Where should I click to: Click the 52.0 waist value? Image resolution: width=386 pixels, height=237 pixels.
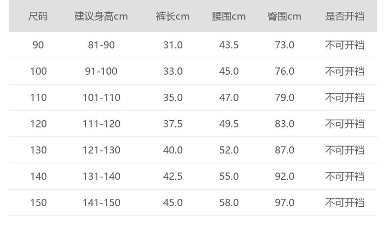tap(229, 150)
